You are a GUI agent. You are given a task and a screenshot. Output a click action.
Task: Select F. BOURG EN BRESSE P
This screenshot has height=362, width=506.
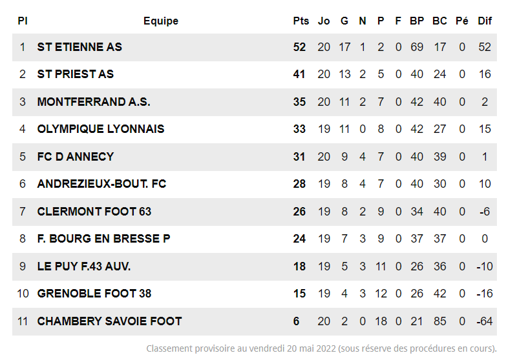(103, 239)
